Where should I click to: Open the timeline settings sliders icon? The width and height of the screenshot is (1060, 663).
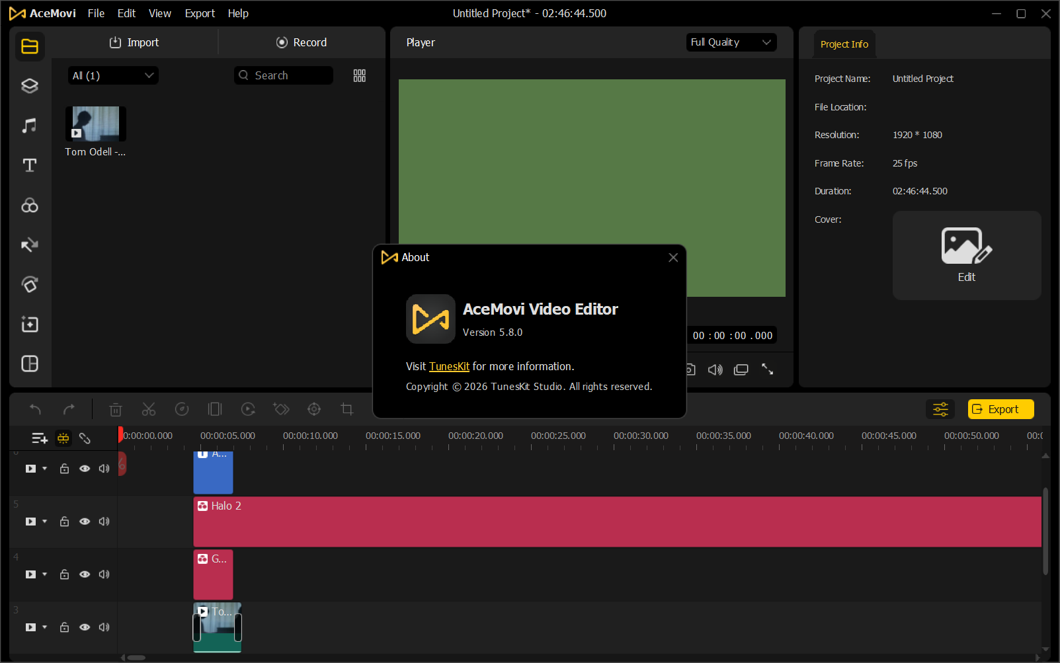tap(940, 410)
